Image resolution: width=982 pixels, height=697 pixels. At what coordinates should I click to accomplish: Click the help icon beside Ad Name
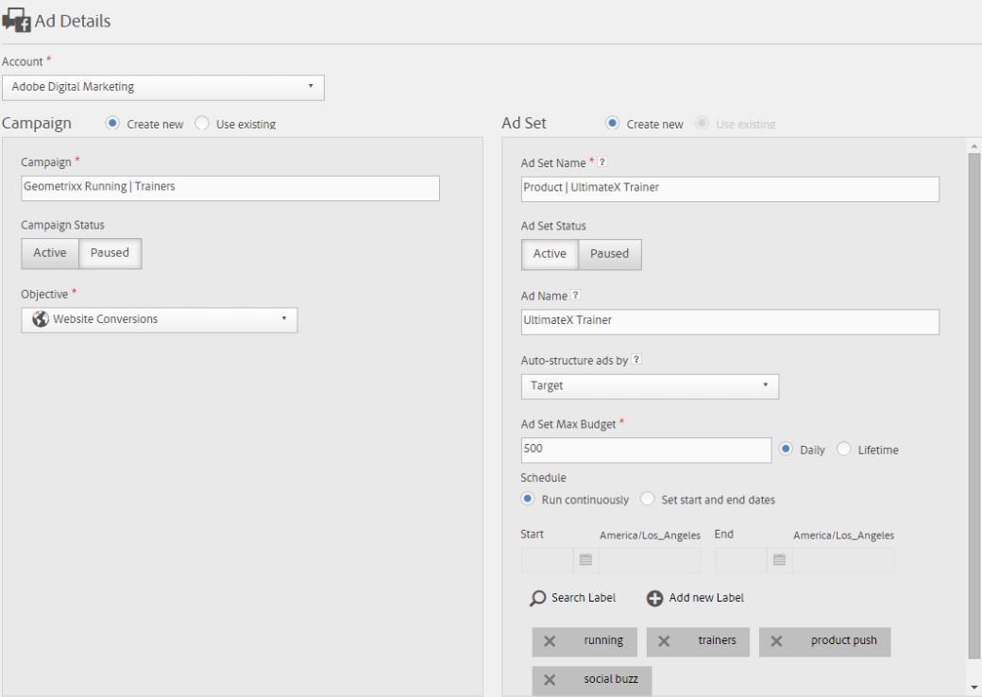(576, 297)
